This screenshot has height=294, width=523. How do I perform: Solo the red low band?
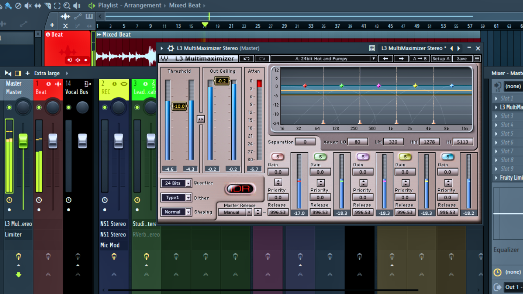[278, 157]
